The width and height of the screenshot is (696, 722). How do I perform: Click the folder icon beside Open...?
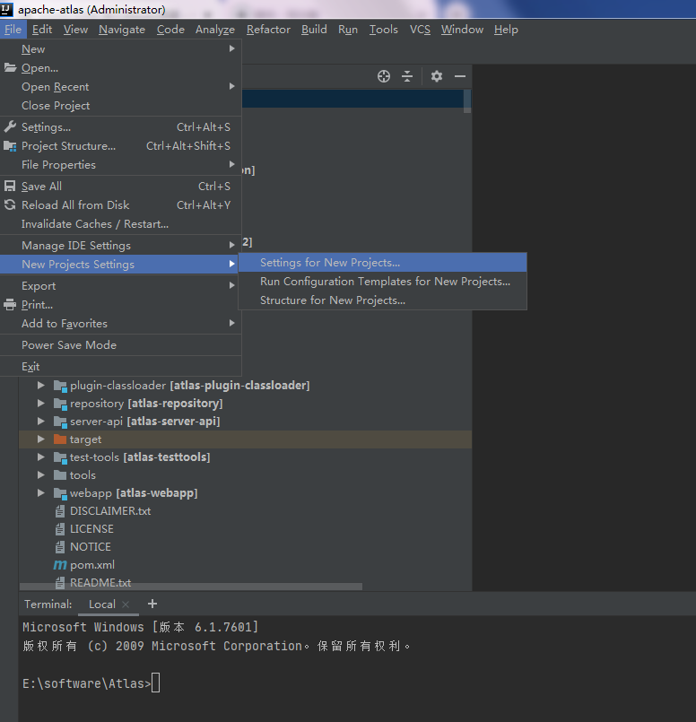pos(10,67)
